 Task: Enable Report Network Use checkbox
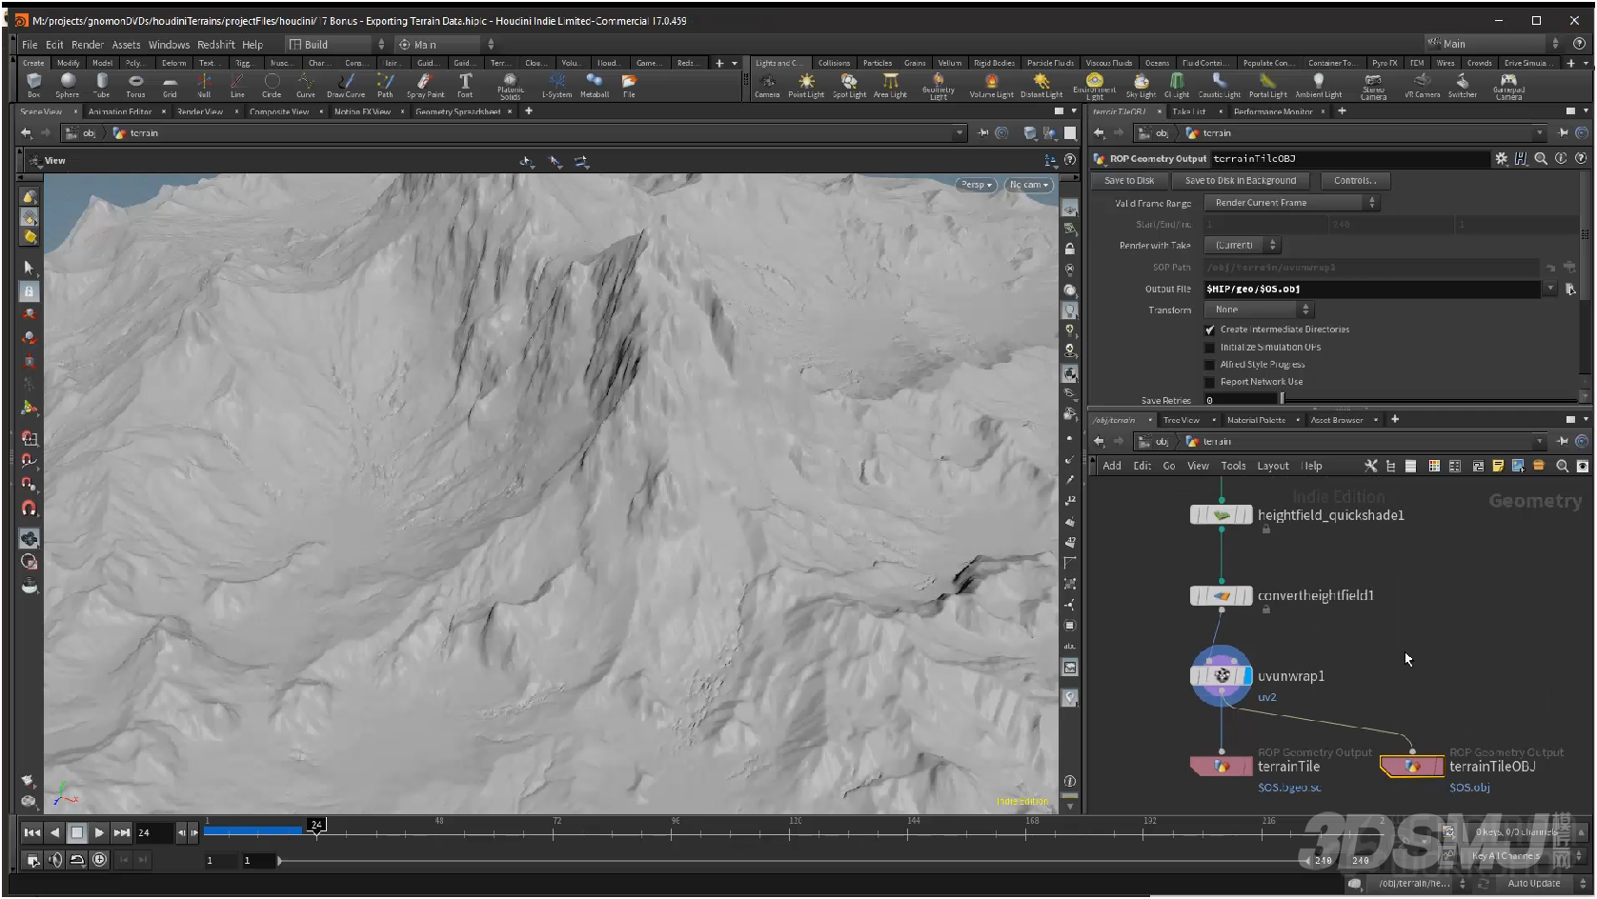[x=1210, y=382]
